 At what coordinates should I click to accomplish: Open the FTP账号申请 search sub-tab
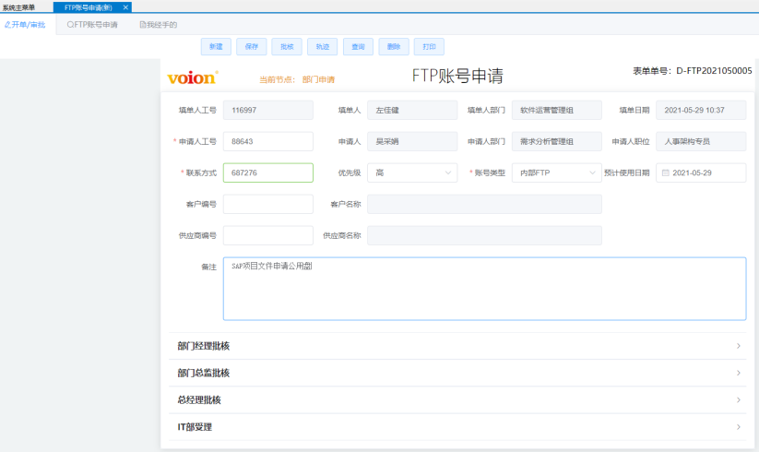tap(92, 25)
